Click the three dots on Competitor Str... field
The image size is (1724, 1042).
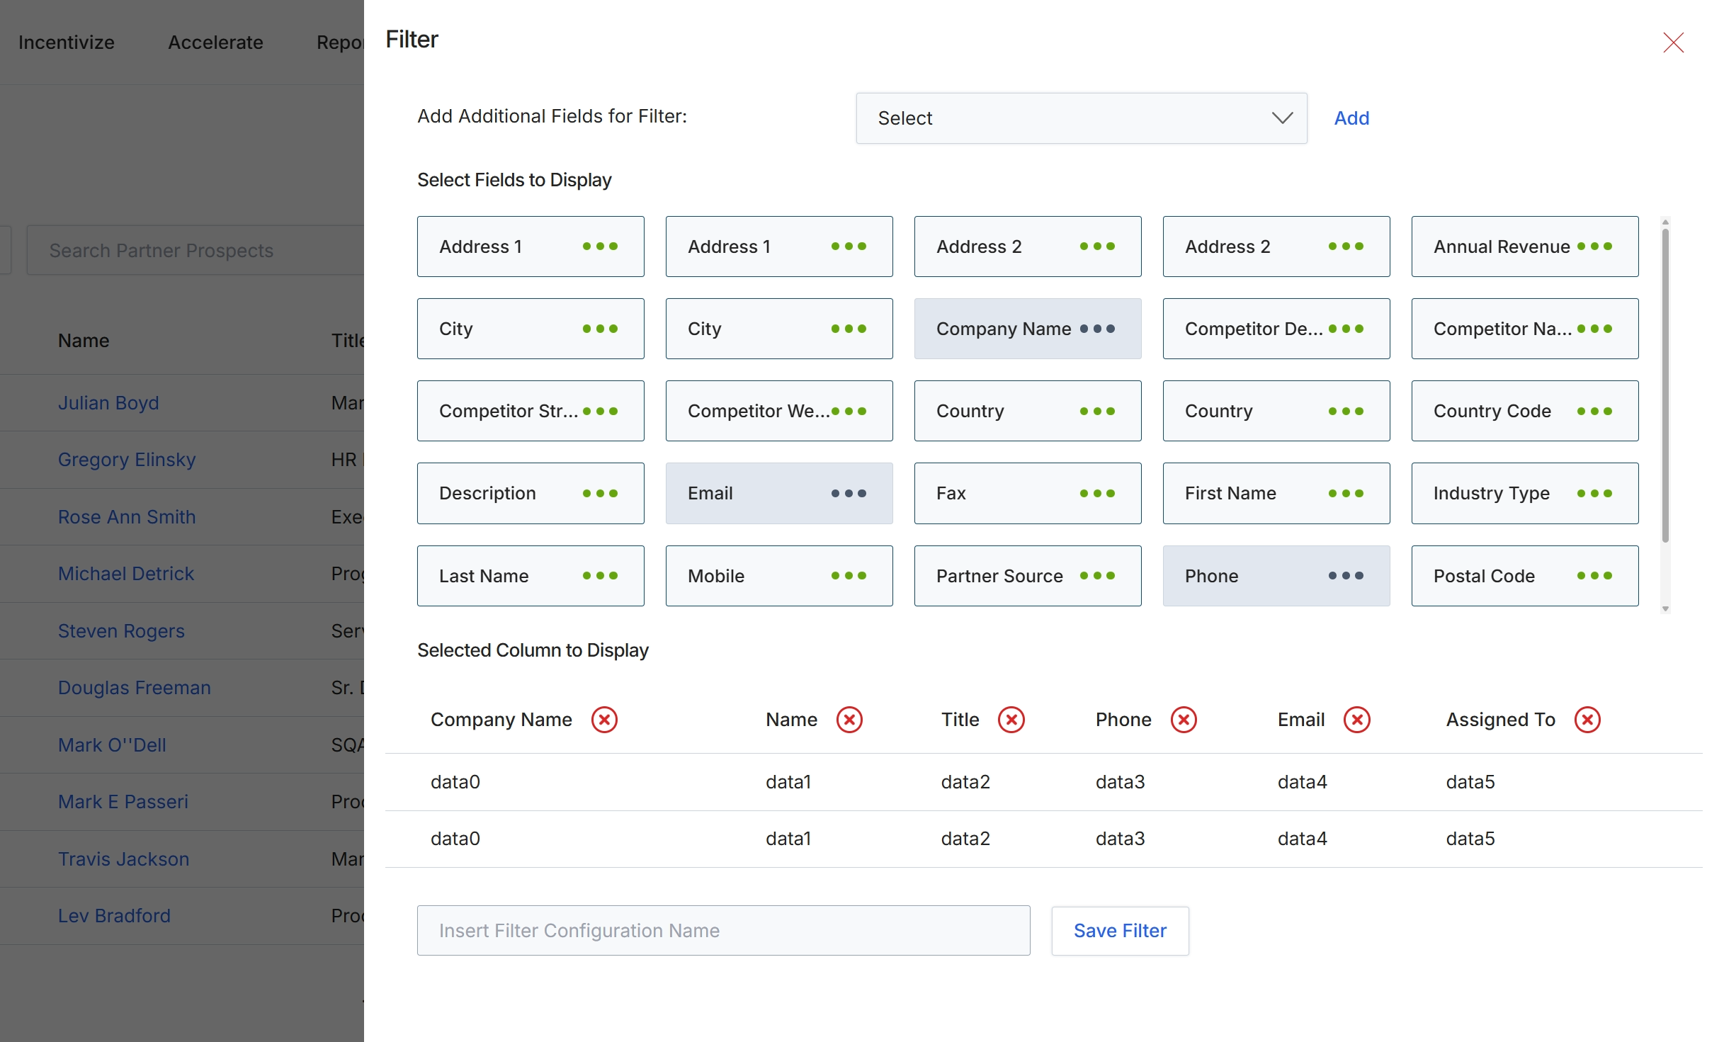[600, 411]
